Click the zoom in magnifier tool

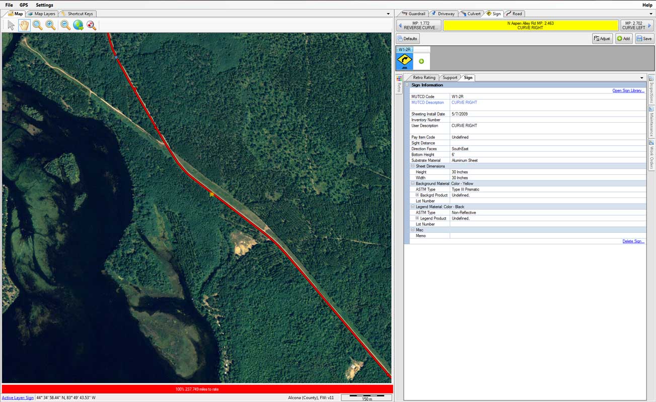click(x=50, y=25)
